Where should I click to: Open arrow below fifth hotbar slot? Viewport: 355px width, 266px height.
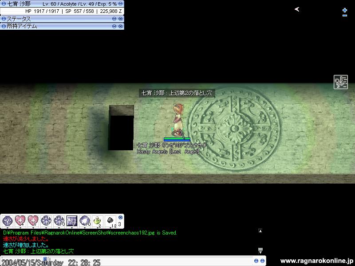[x=59, y=227]
